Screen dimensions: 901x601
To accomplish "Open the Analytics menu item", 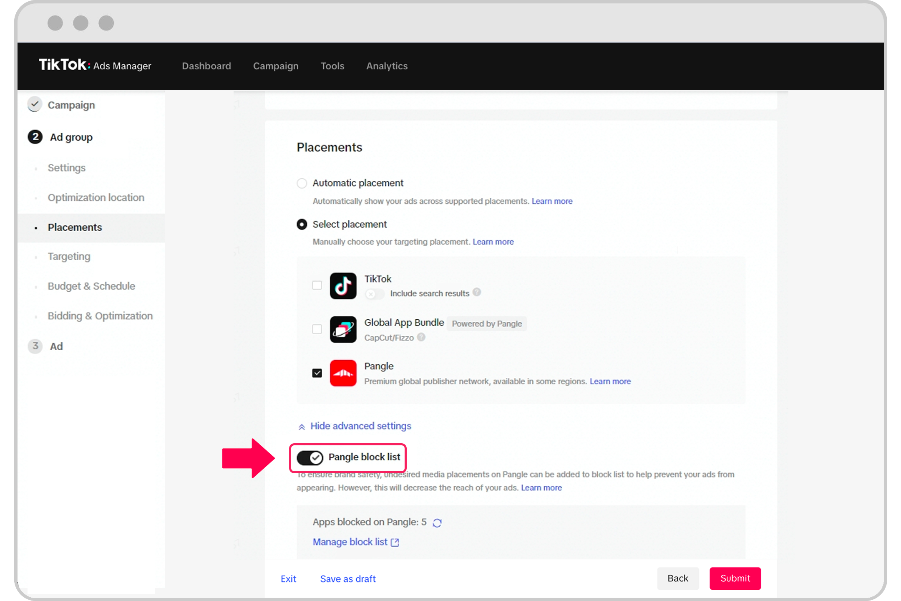I will click(387, 66).
